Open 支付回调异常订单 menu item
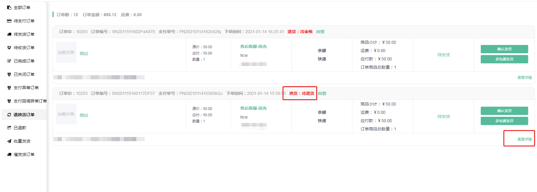Screen dimensions: 537x192 point(30,101)
